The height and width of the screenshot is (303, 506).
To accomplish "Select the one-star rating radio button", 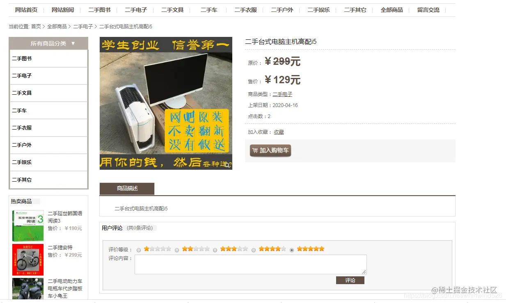I will pos(139,250).
